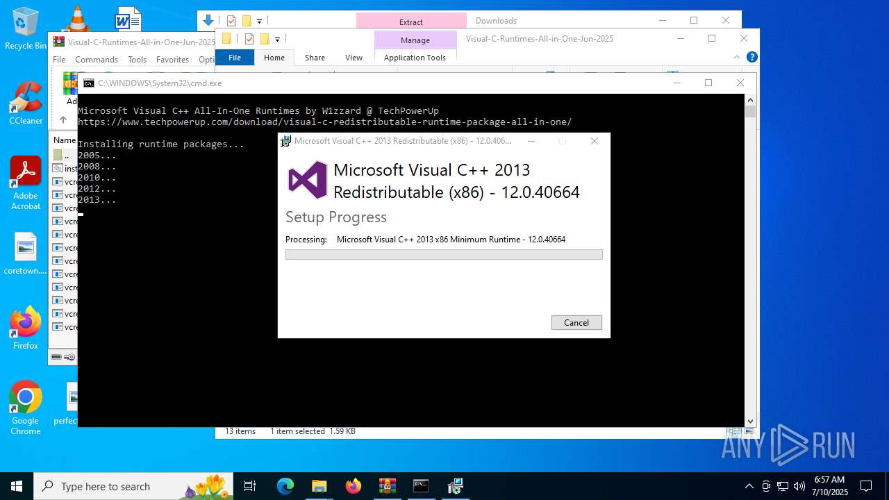This screenshot has height=500, width=889.
Task: Select the Manage contextual tab
Action: (x=415, y=40)
